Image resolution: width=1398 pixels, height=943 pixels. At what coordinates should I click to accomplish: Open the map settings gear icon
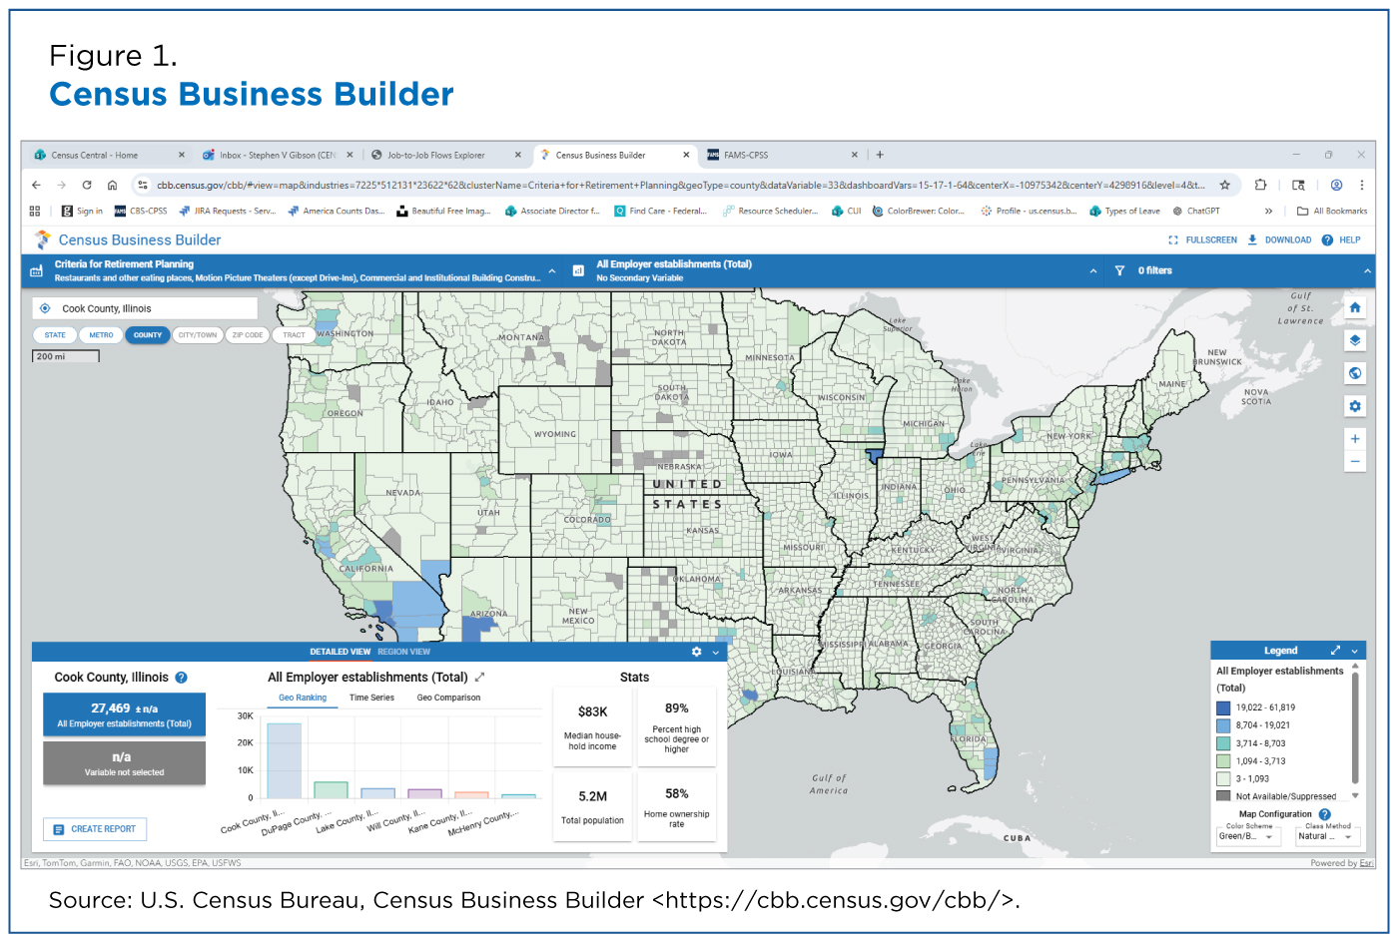pos(1355,406)
